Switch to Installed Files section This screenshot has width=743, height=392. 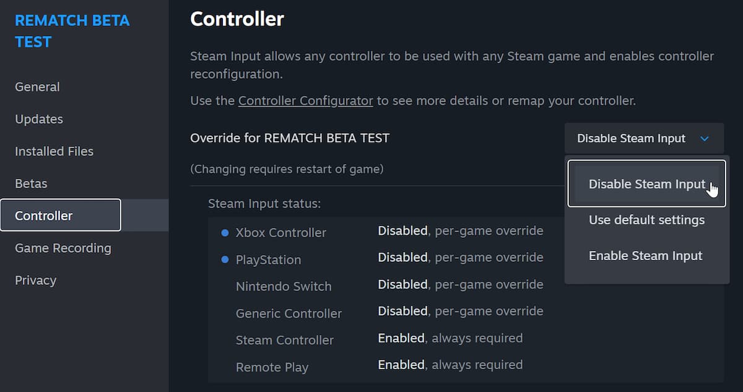pyautogui.click(x=54, y=151)
